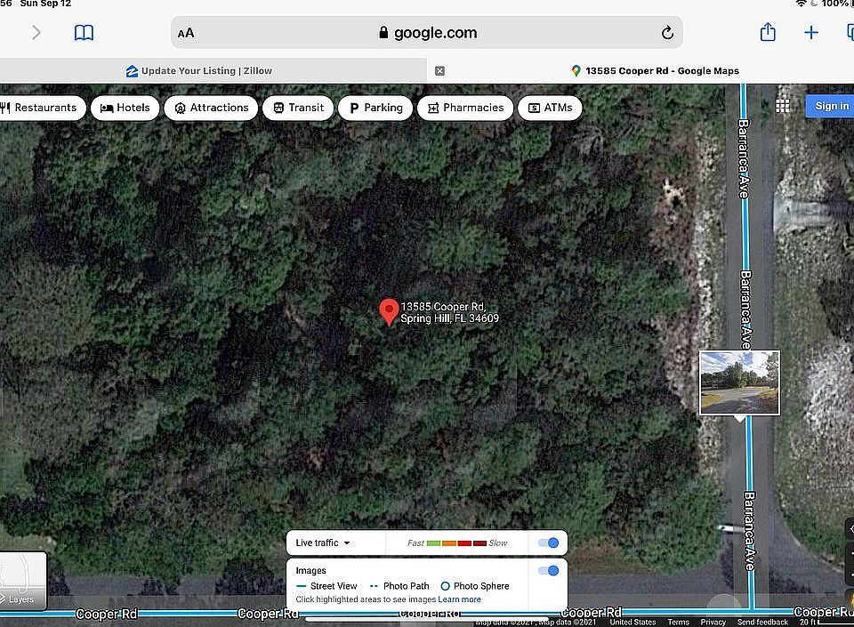Go forward in Safari browser history
This screenshot has height=627, width=854.
36,33
